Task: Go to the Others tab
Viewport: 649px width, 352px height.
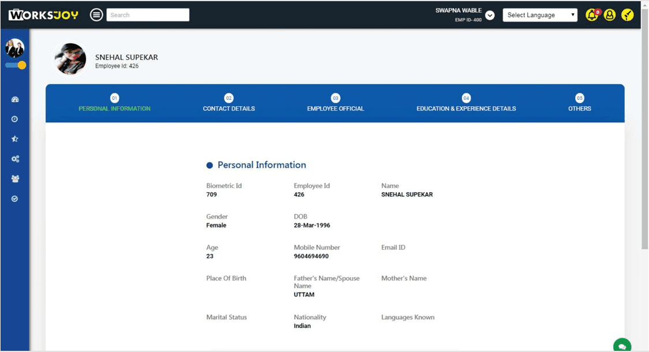Action: (x=579, y=103)
